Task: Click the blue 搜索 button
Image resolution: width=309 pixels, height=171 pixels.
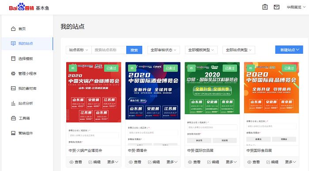Action: [134, 50]
